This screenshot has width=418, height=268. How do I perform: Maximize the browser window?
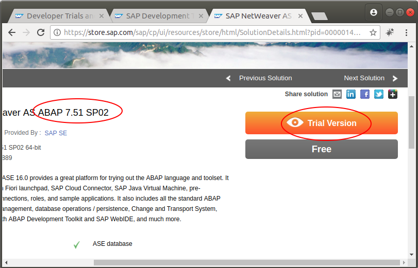coord(400,12)
